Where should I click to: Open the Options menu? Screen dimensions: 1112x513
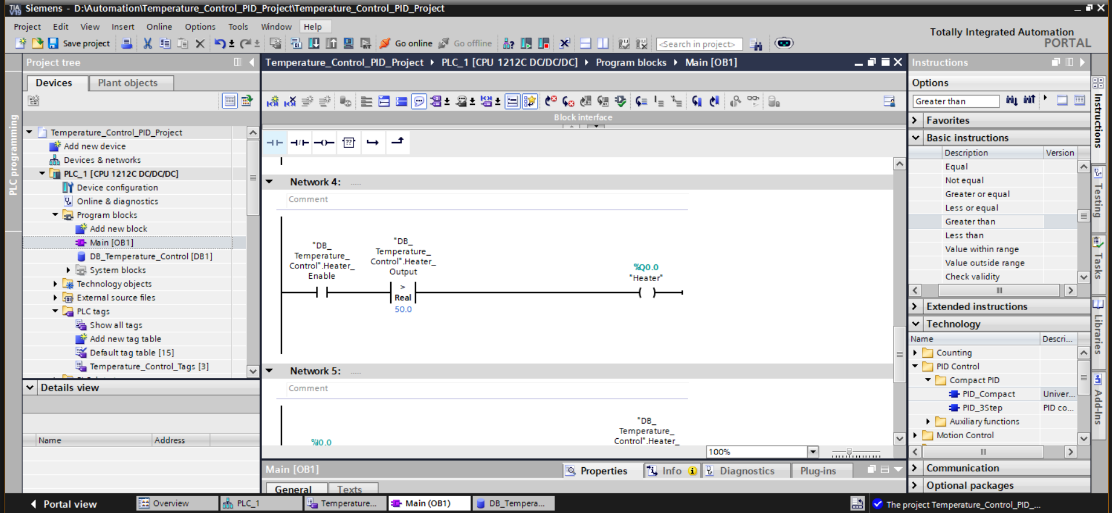[x=200, y=27]
